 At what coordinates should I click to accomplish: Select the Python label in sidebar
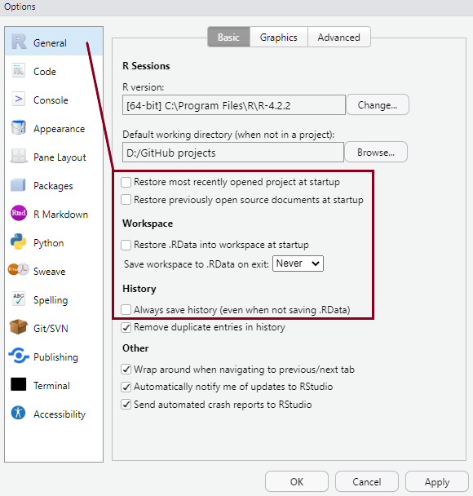pos(49,243)
